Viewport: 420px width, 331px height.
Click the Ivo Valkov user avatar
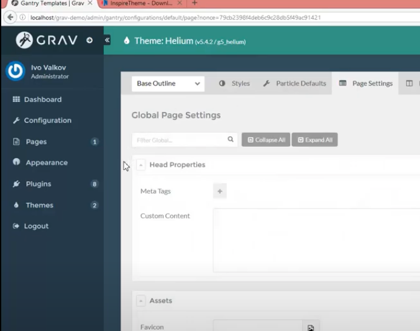tap(16, 71)
